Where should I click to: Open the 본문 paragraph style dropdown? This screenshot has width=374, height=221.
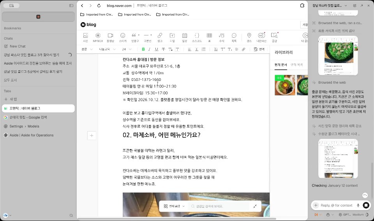[87, 49]
